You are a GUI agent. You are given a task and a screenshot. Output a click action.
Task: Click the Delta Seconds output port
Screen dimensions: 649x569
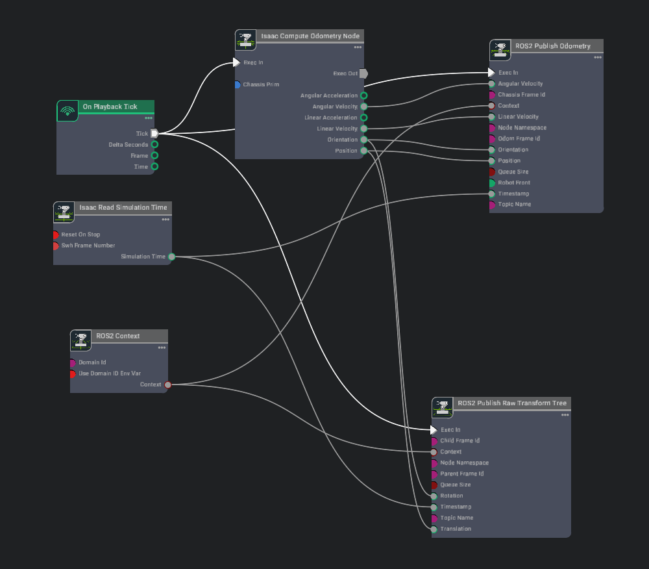click(x=155, y=145)
